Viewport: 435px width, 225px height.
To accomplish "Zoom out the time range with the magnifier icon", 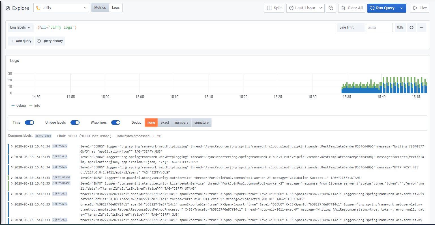I will (x=331, y=8).
